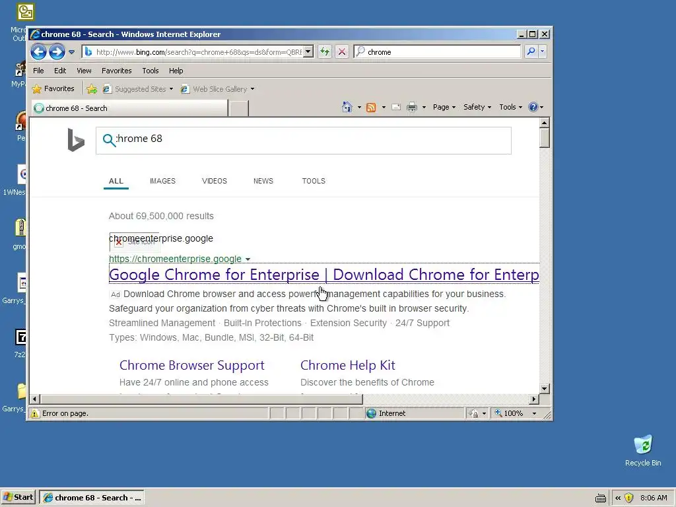Click the orange RSS Feeds icon
This screenshot has height=507, width=676.
(371, 108)
